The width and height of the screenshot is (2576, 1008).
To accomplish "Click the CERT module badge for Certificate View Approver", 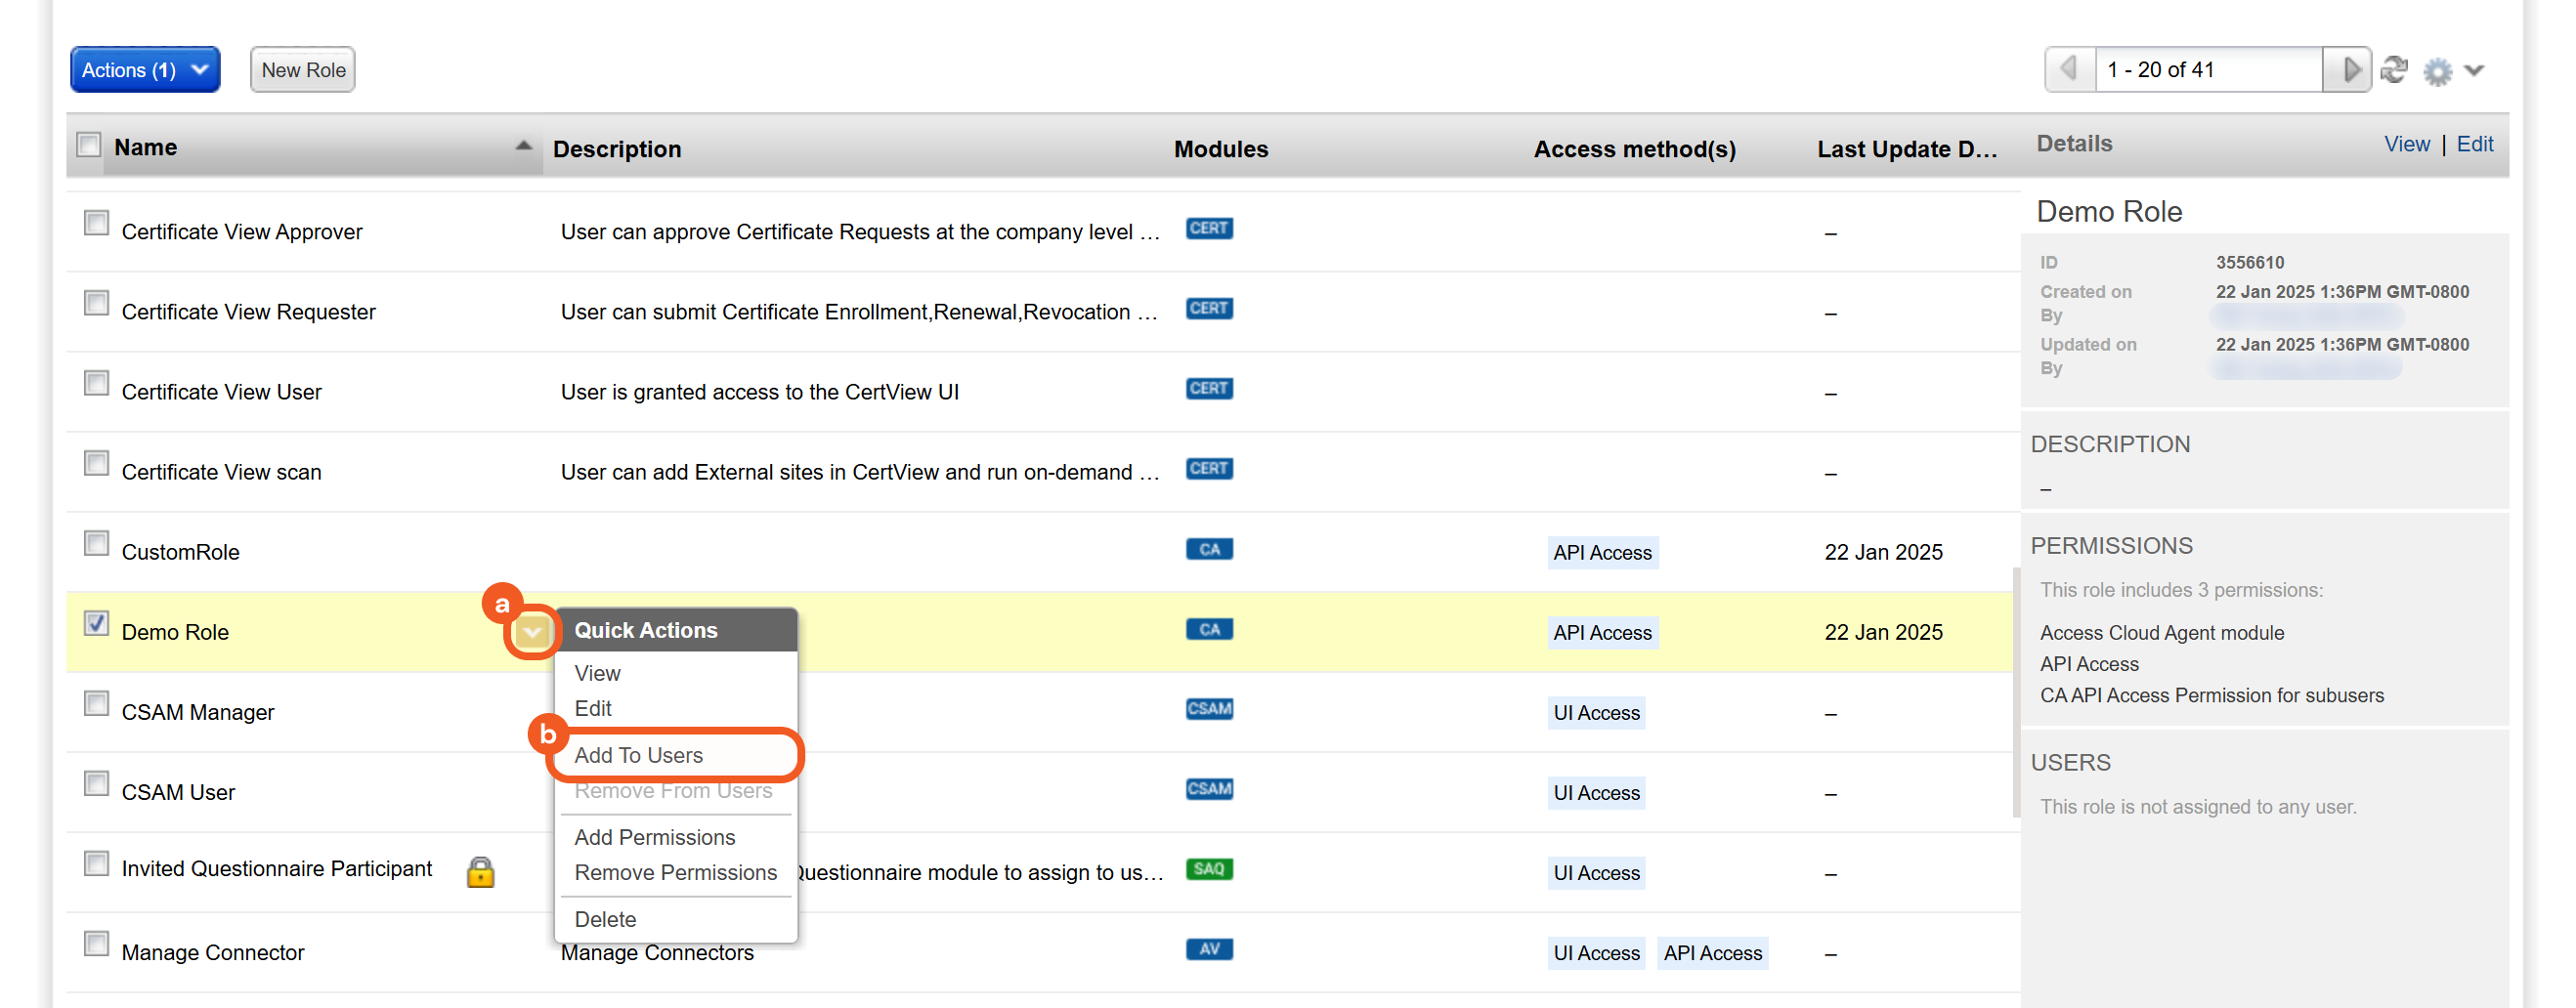I will coord(1208,229).
